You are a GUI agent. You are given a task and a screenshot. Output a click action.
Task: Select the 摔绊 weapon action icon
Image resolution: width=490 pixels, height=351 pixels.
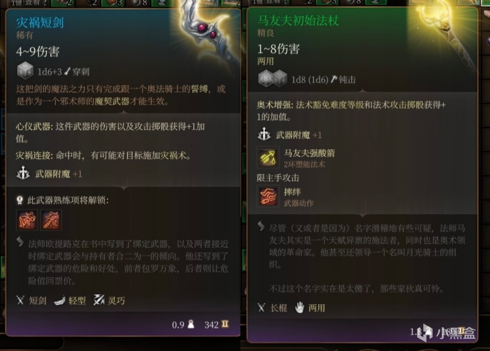click(268, 196)
